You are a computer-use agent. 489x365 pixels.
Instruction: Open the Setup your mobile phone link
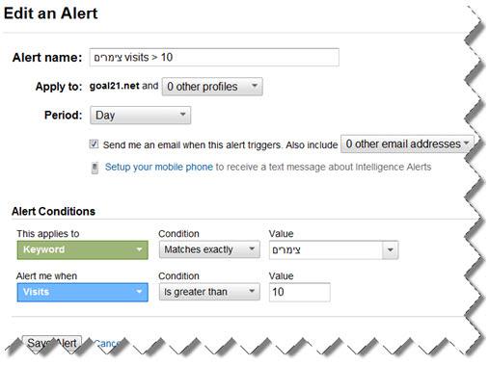159,167
